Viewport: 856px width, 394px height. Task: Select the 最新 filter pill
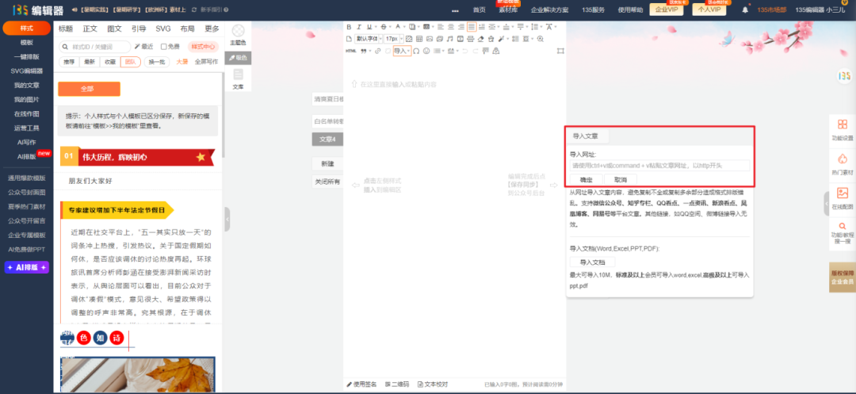point(90,62)
